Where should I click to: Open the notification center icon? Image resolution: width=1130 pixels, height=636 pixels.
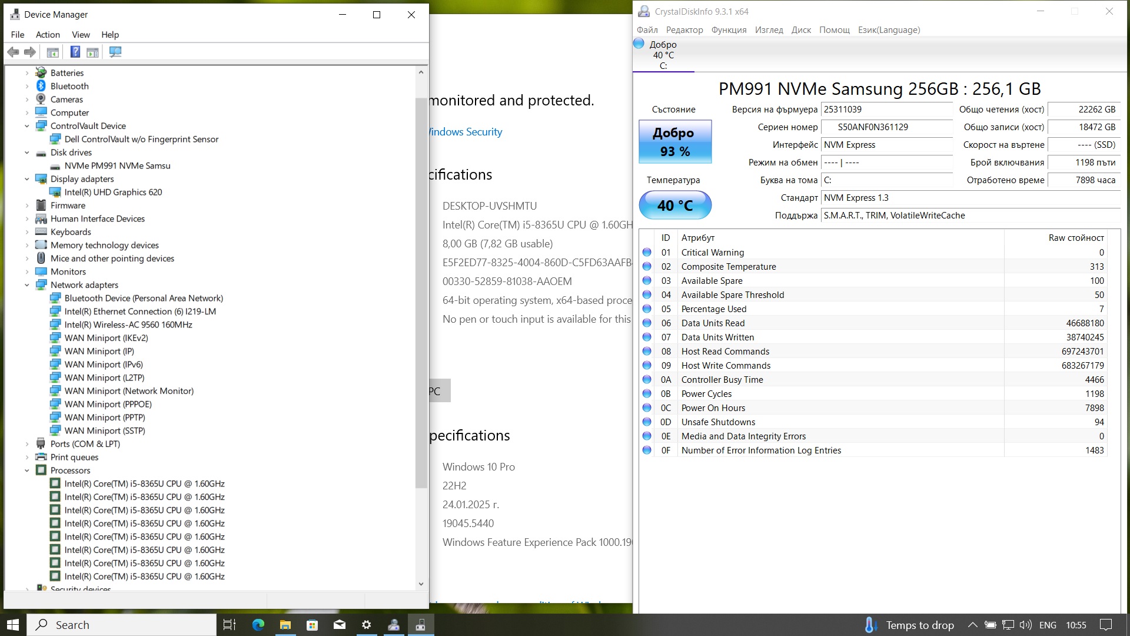pyautogui.click(x=1106, y=625)
